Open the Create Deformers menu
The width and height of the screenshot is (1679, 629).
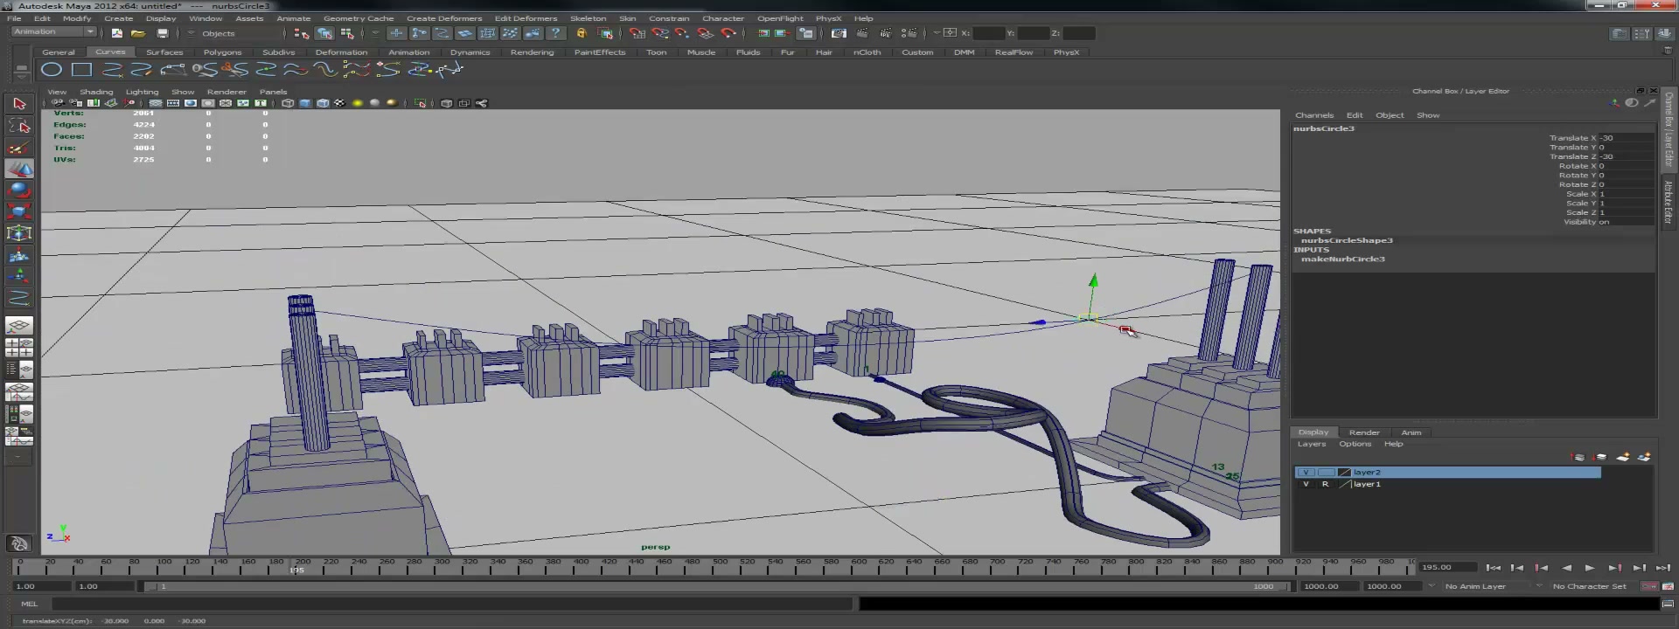(444, 18)
